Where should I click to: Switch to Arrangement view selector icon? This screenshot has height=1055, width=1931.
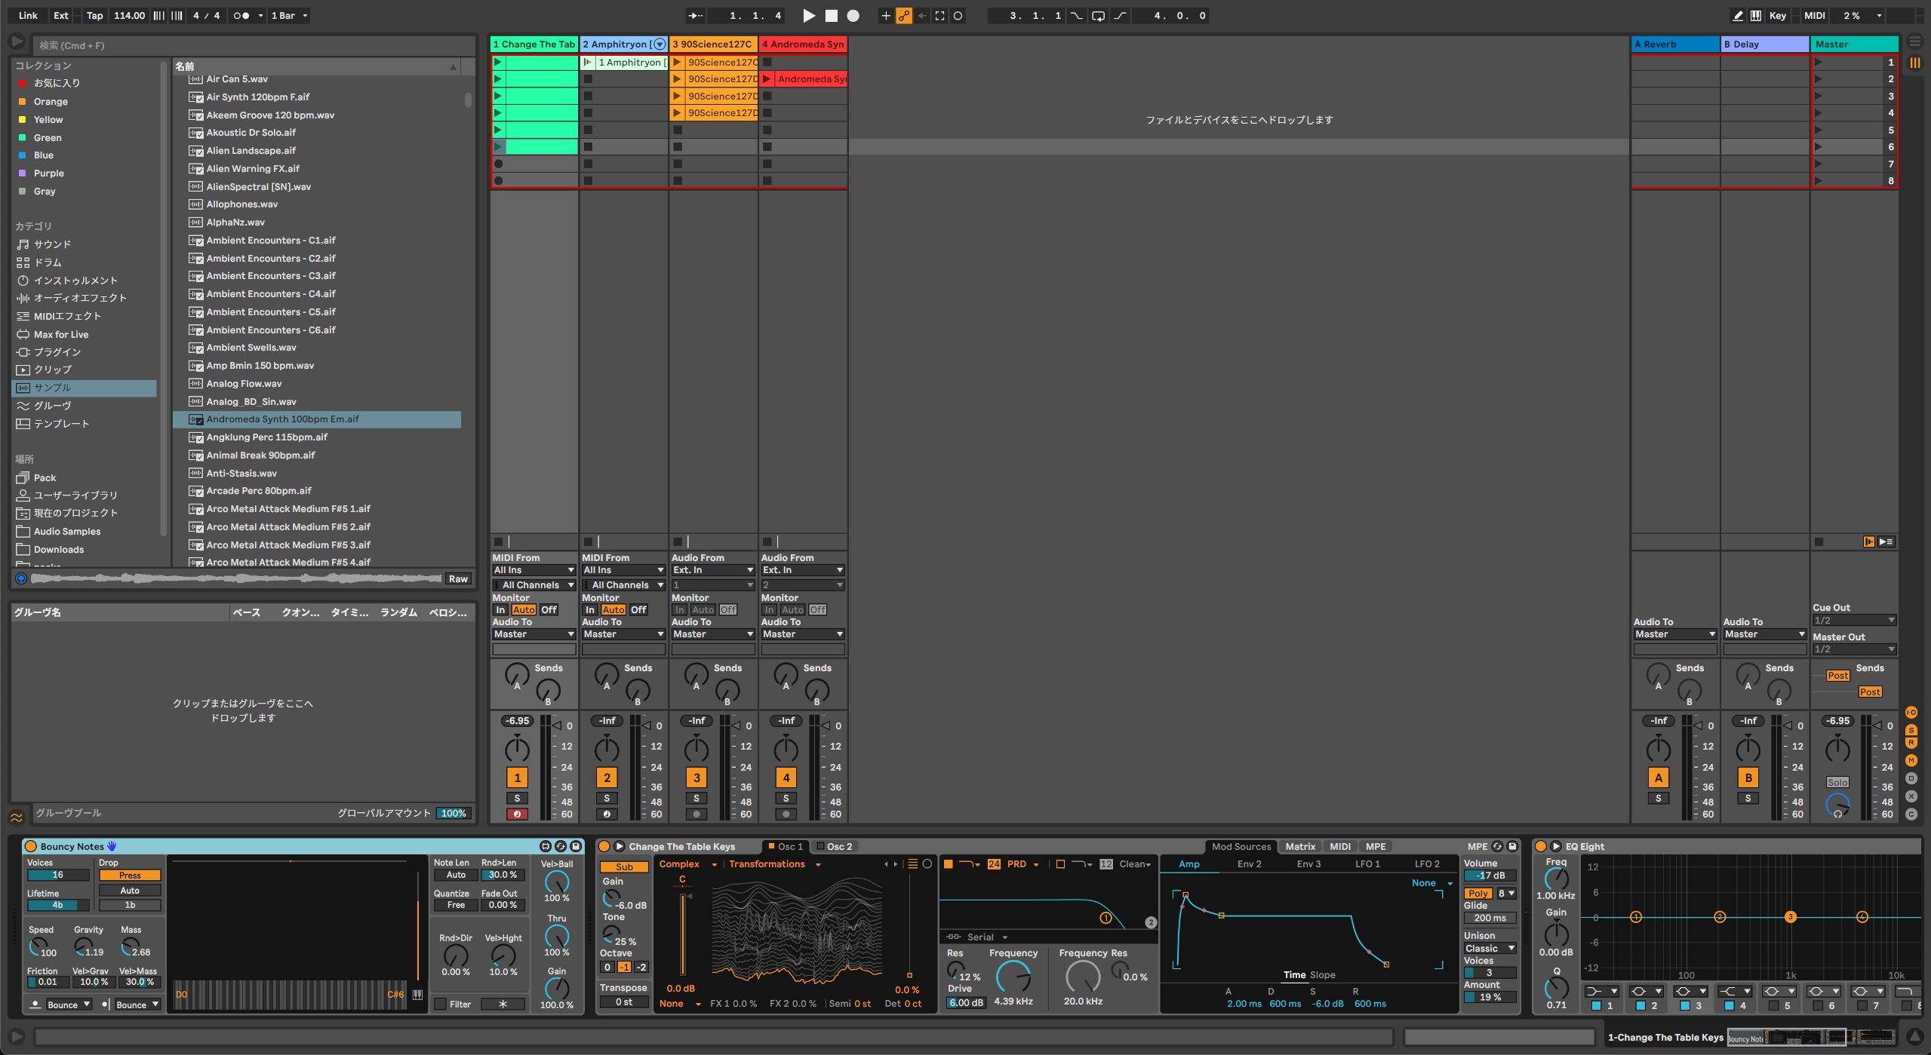1915,41
